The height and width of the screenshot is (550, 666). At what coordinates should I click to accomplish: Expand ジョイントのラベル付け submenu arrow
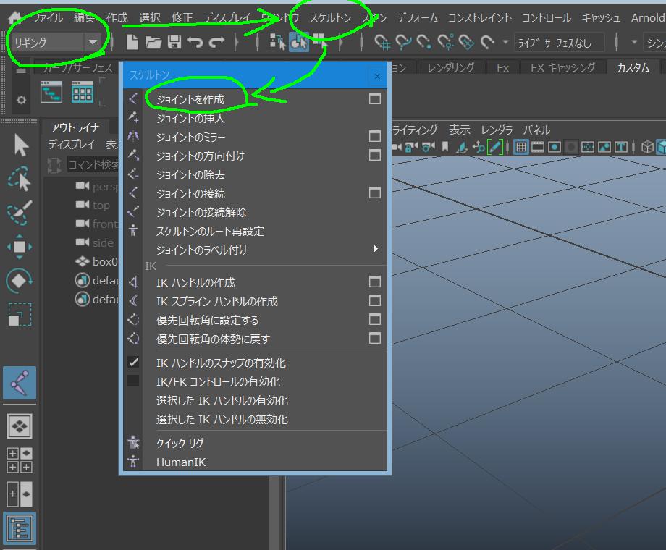375,249
